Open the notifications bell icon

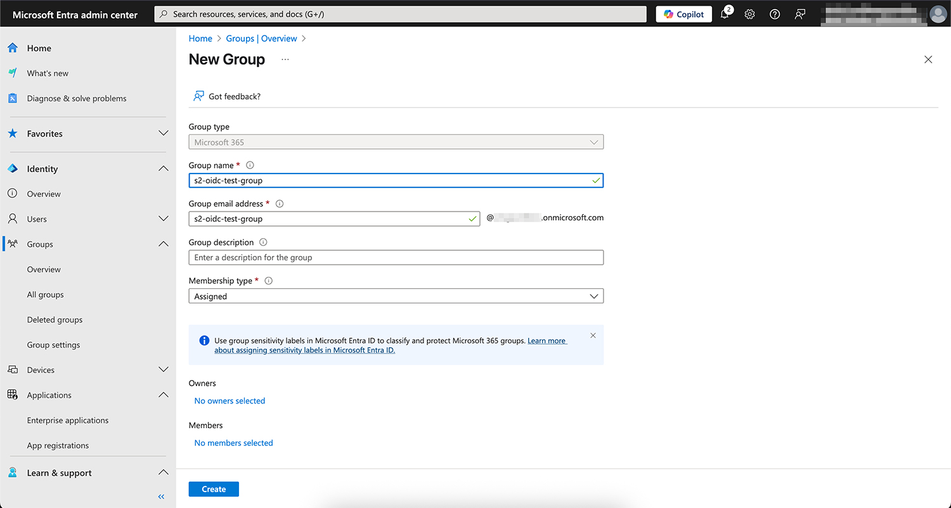725,14
